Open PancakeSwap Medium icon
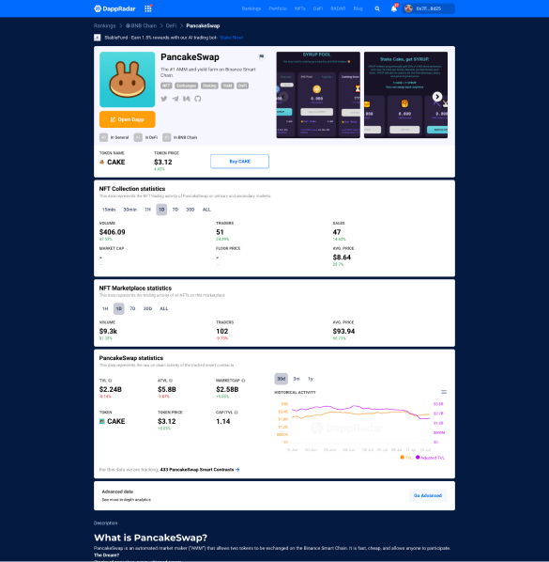 point(187,99)
